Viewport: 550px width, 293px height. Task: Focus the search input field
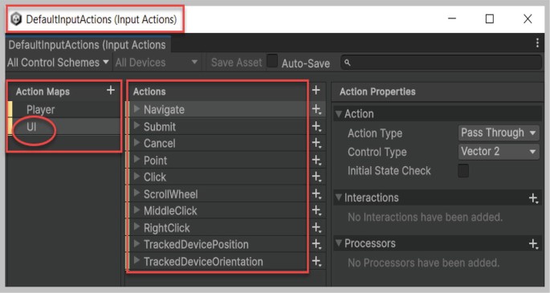coord(441,63)
